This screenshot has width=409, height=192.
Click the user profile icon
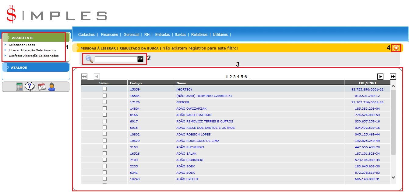pyautogui.click(x=52, y=87)
